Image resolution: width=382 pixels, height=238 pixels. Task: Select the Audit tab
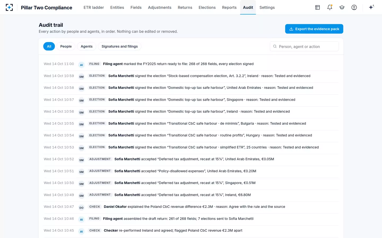coord(248,7)
